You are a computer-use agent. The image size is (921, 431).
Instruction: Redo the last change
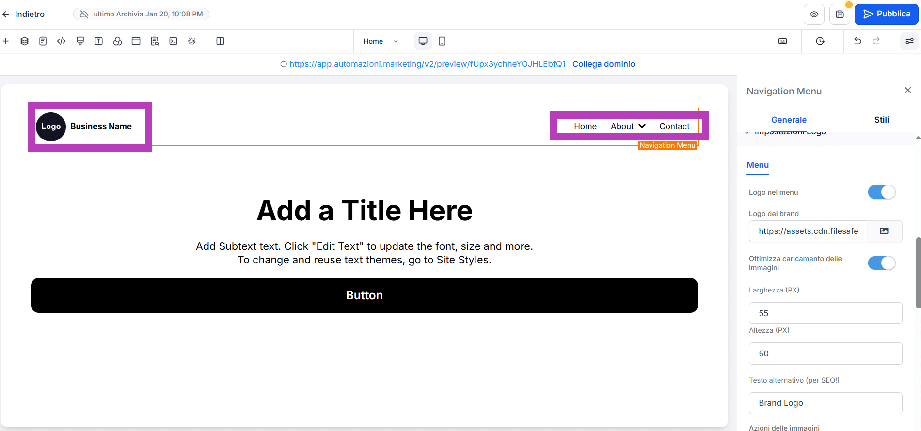tap(876, 41)
